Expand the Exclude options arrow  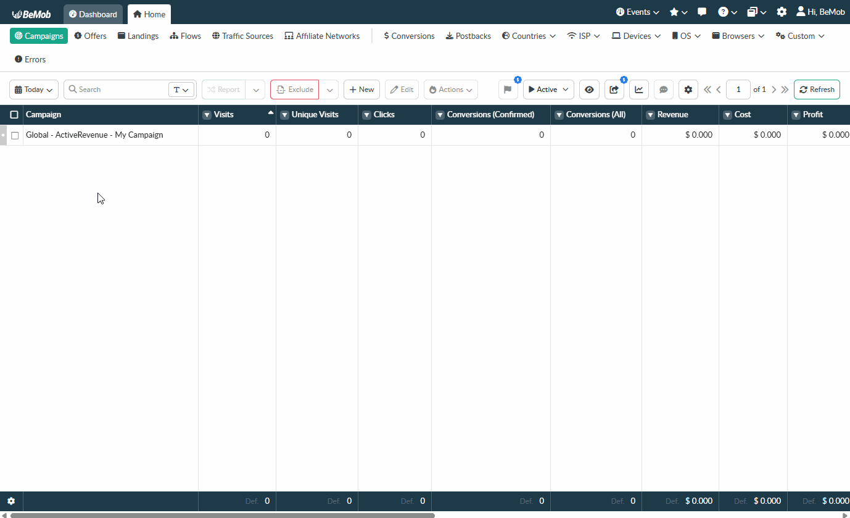(x=329, y=90)
